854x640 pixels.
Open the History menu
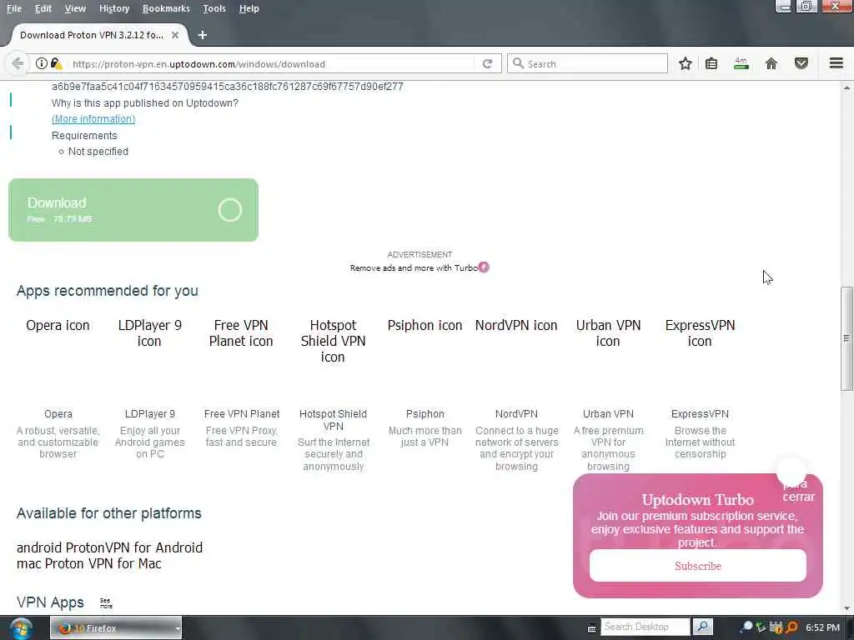point(114,8)
